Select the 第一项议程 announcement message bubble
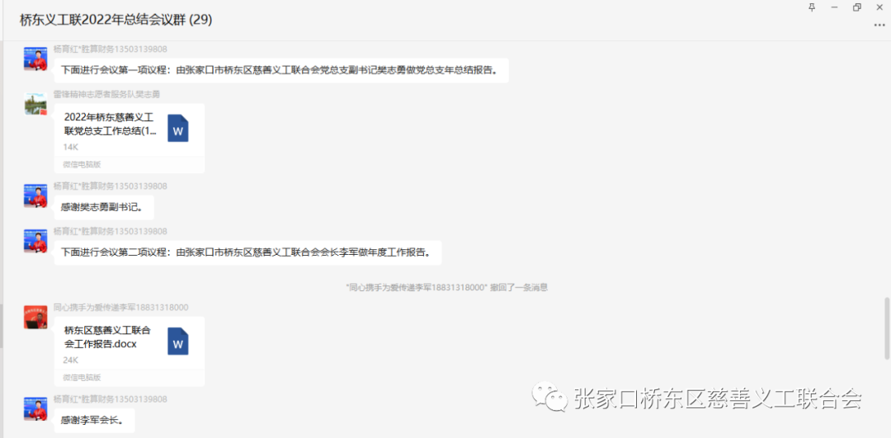Screen dimensions: 891x438 pyautogui.click(x=280, y=70)
